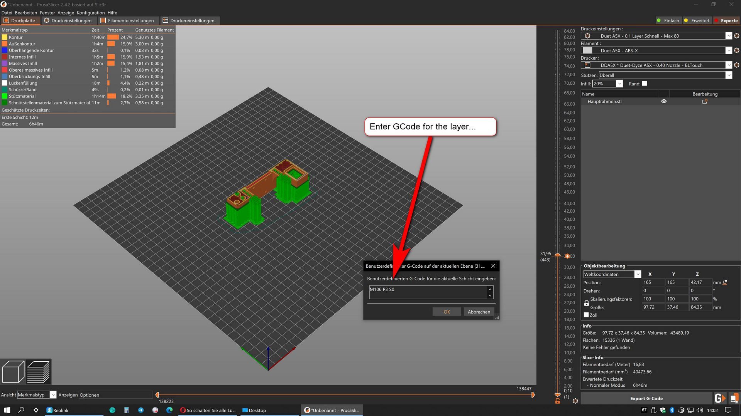The image size is (741, 416).
Task: Toggle scale factors lock icon
Action: pyautogui.click(x=586, y=303)
